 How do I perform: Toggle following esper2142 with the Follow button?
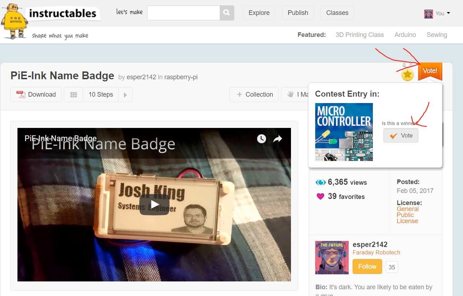[x=367, y=266]
